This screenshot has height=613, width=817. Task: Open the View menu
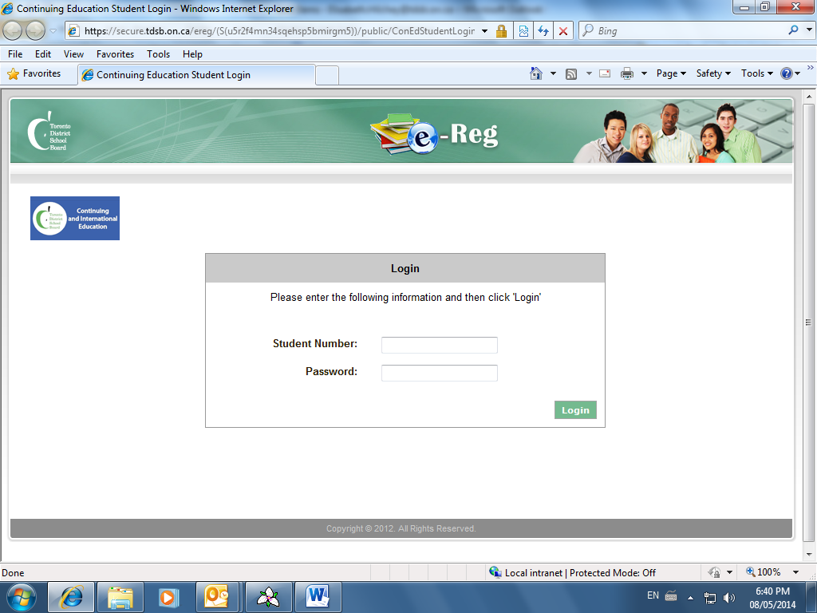pos(73,54)
